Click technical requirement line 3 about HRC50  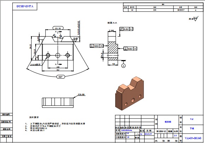pyautogui.click(x=36, y=128)
